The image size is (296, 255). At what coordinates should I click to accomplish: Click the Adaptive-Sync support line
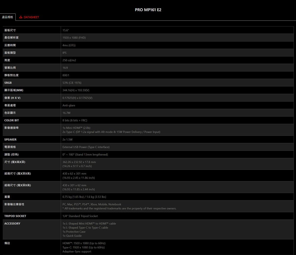77,252
